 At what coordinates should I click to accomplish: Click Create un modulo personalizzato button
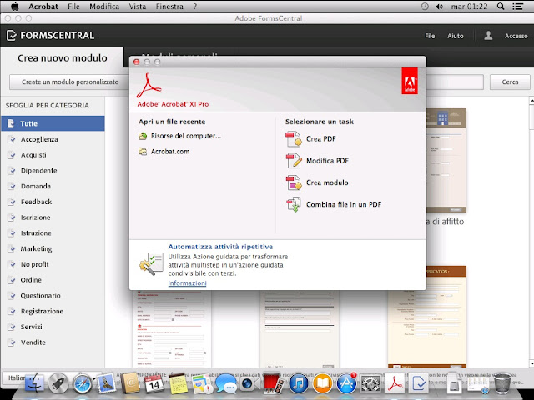point(70,82)
